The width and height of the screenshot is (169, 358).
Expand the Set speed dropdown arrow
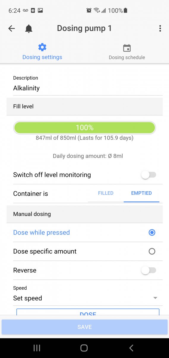click(155, 298)
